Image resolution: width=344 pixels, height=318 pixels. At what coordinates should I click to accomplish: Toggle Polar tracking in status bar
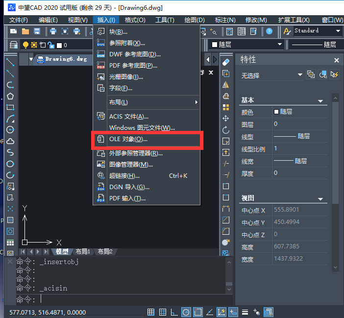[186, 312]
